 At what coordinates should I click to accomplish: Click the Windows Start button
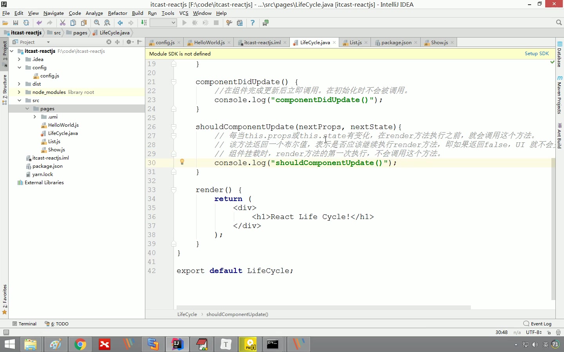(9, 344)
